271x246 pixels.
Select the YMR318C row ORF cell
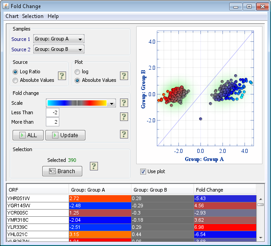point(38,220)
